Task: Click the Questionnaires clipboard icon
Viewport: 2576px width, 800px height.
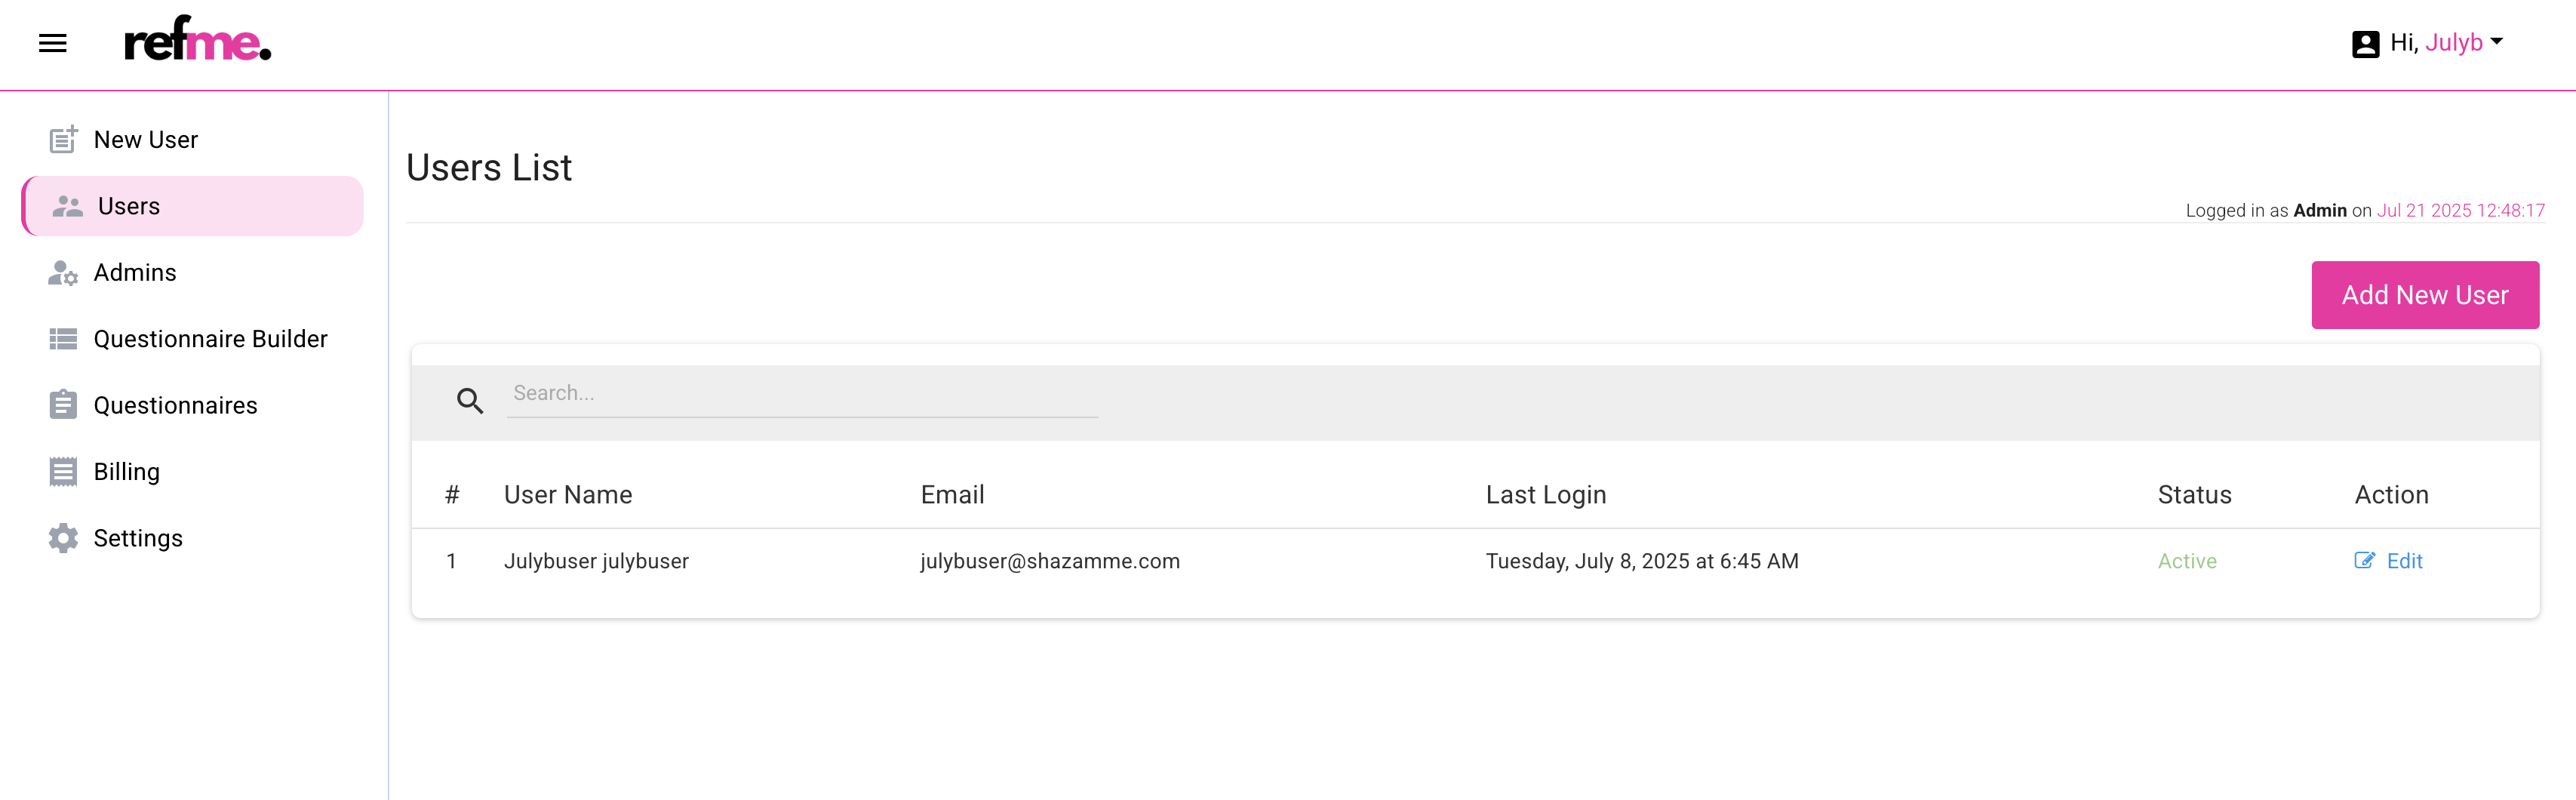Action: pyautogui.click(x=63, y=405)
